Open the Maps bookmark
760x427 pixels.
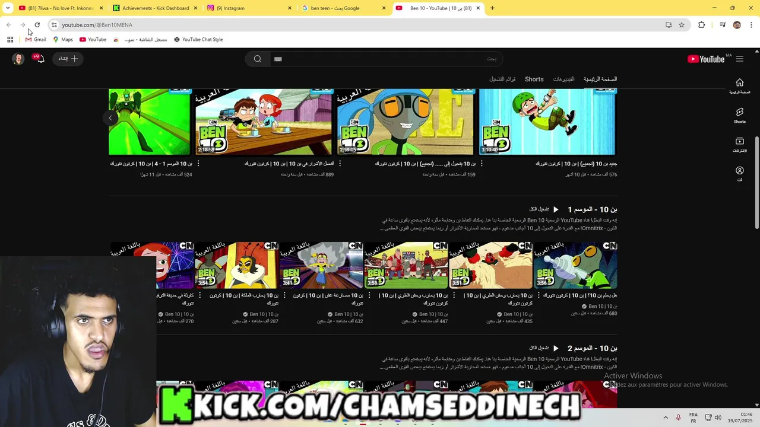[63, 40]
